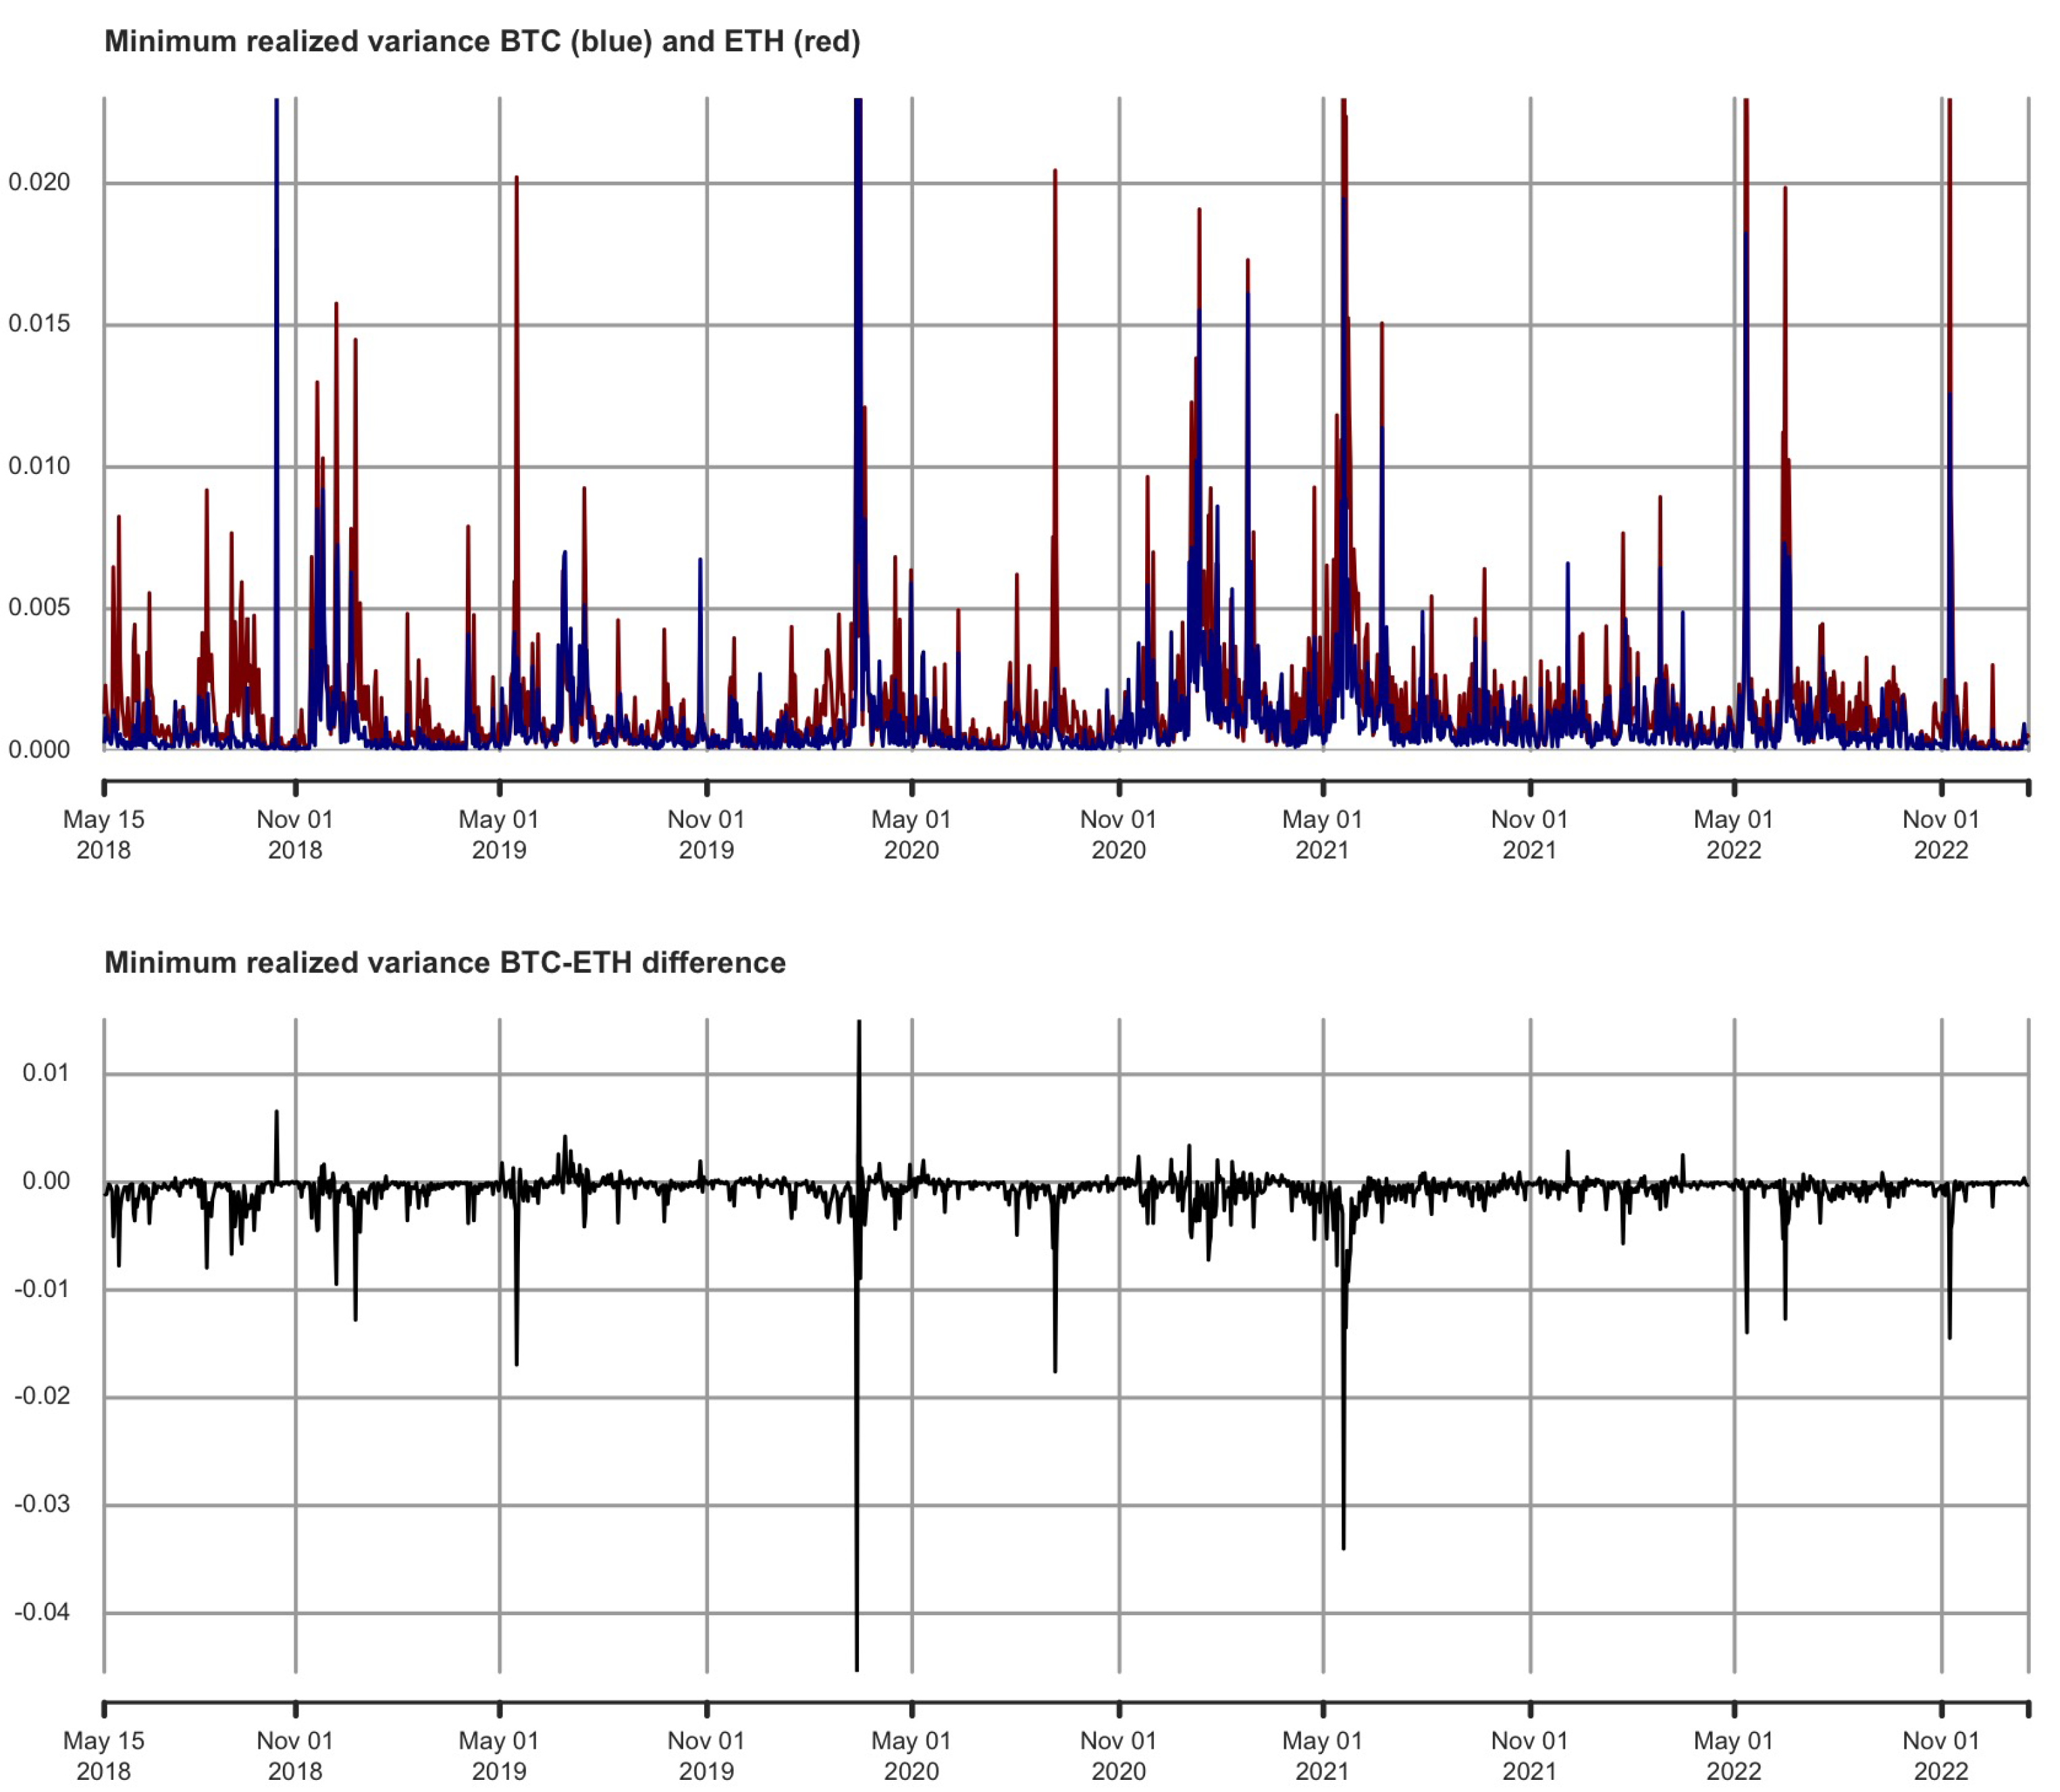The height and width of the screenshot is (1792, 2060).
Task: Click the top chart title about BTC and ETH
Action: [x=482, y=42]
